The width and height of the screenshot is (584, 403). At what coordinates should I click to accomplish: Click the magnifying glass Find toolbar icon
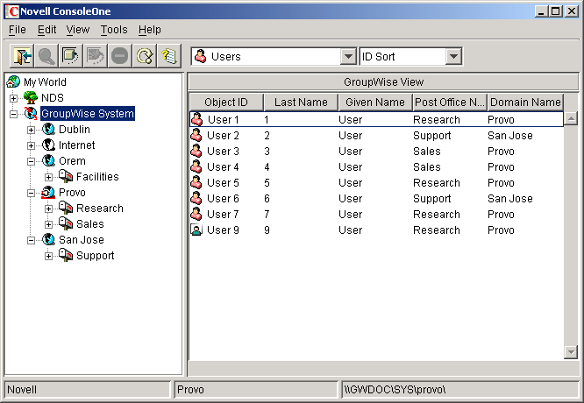coord(46,56)
